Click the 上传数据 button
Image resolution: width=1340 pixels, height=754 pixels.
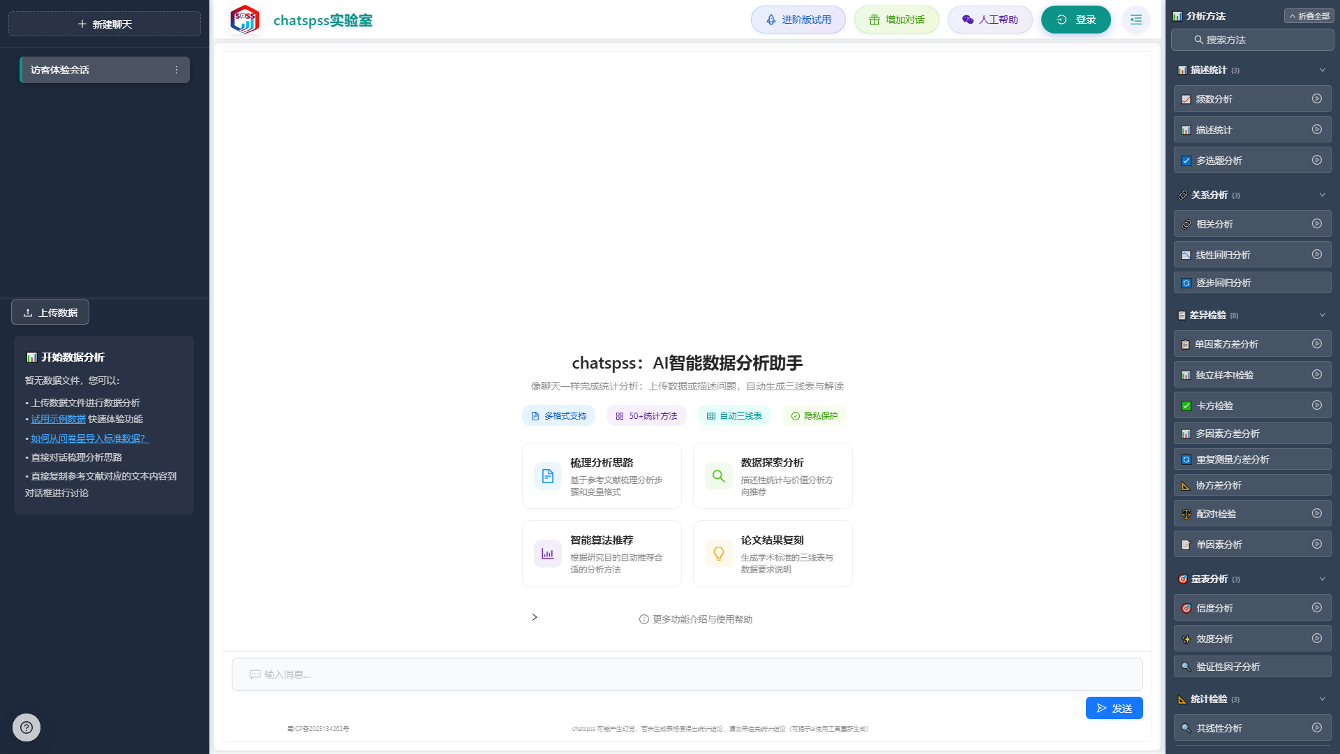(x=50, y=312)
